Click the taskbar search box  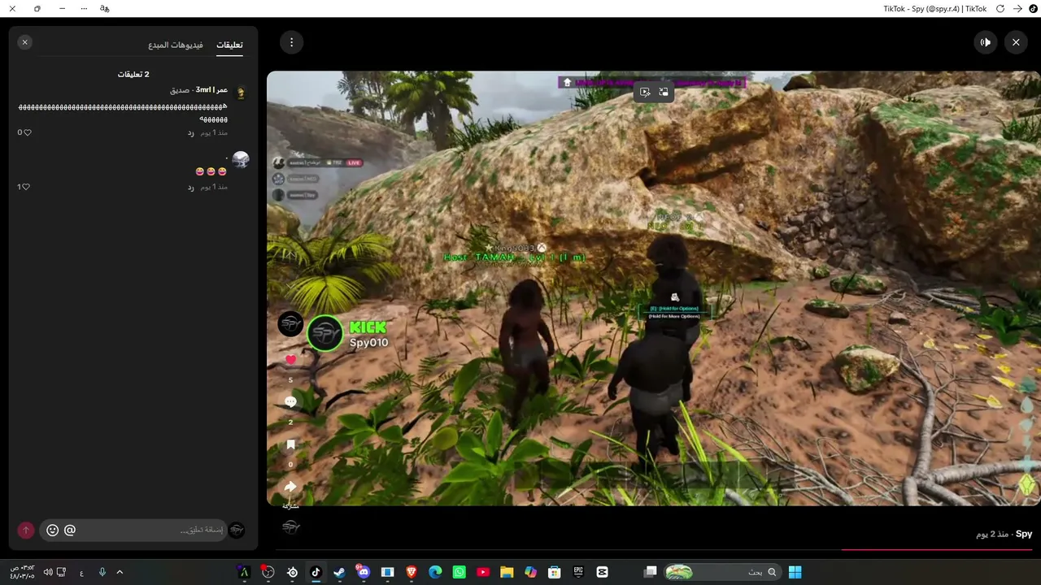(x=722, y=572)
